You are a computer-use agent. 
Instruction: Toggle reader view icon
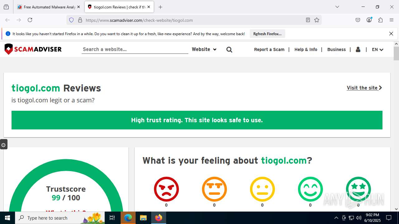308,20
